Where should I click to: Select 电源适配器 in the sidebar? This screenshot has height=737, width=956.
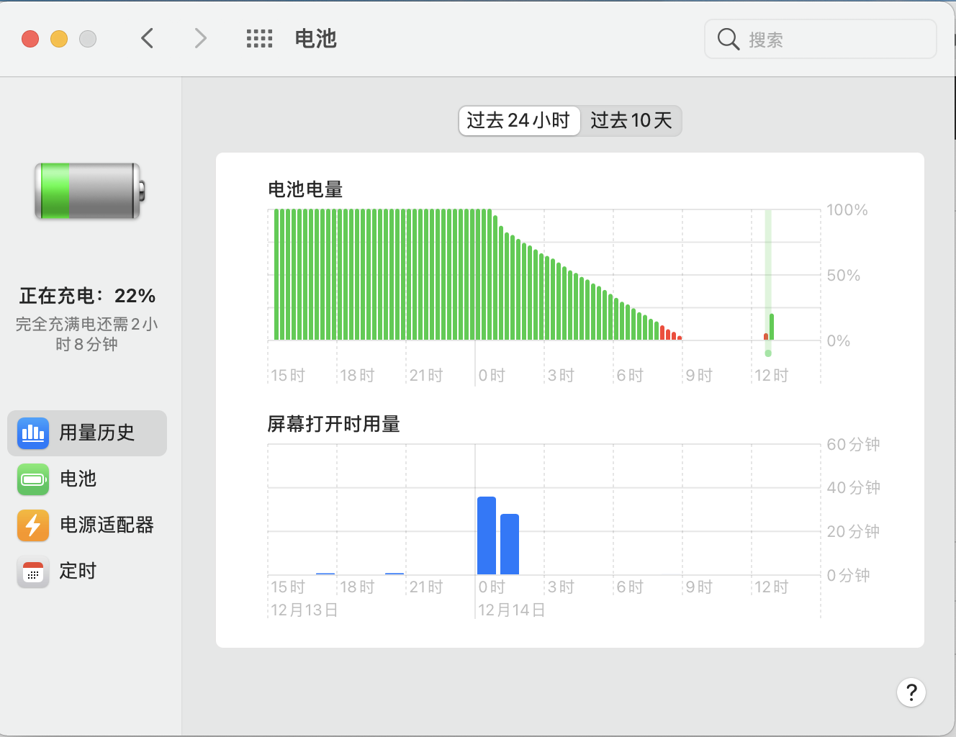[x=107, y=525]
